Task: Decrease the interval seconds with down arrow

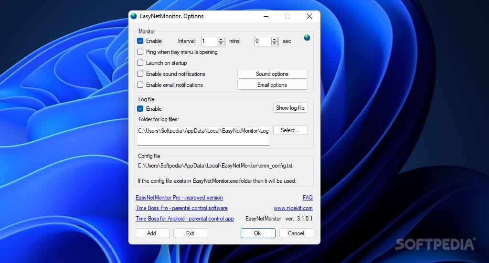Action: [275, 43]
